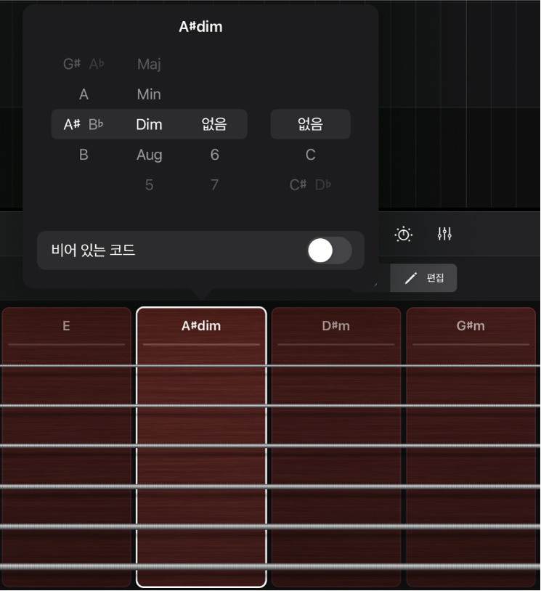The width and height of the screenshot is (541, 591).
Task: Tap the selected A#dim chord strip
Action: pos(201,447)
